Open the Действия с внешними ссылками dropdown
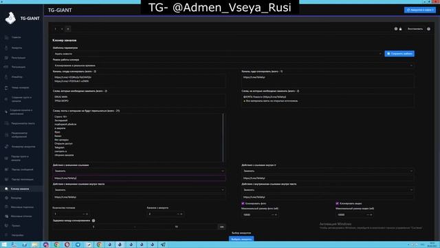The image size is (440, 248). pyautogui.click(x=139, y=171)
